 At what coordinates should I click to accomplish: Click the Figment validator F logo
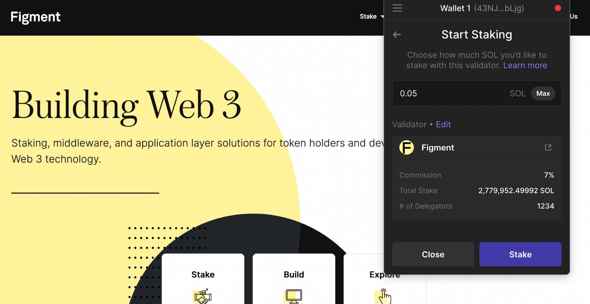coord(406,147)
